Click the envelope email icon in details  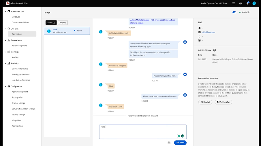(x=199, y=32)
